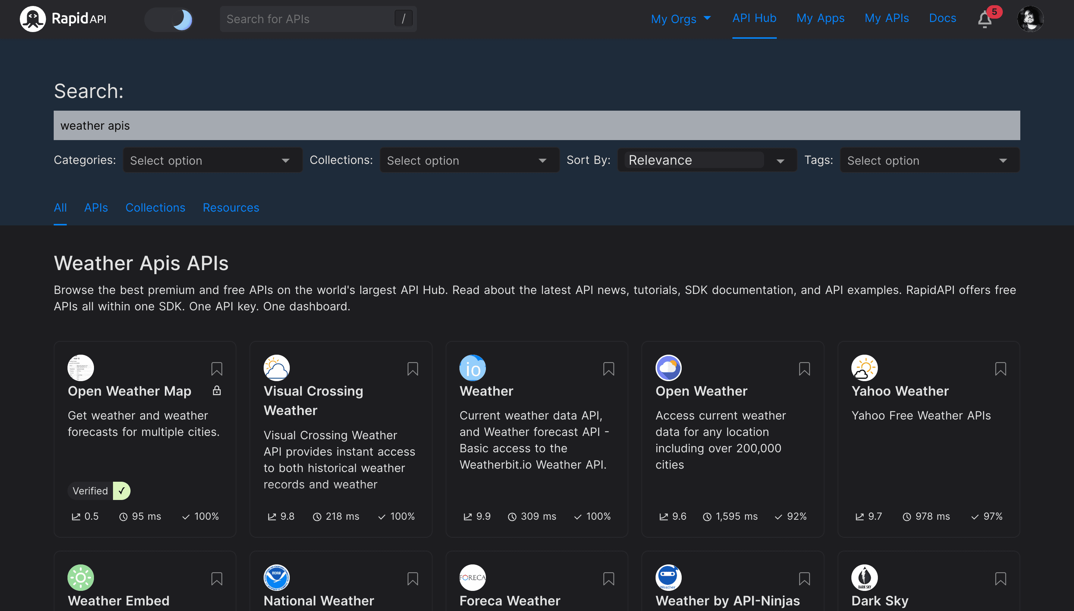
Task: Click the Visual Crossing Weather API icon
Action: [277, 367]
